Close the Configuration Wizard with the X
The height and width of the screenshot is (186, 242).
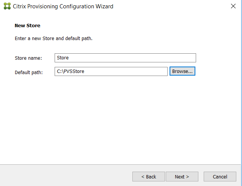click(233, 6)
